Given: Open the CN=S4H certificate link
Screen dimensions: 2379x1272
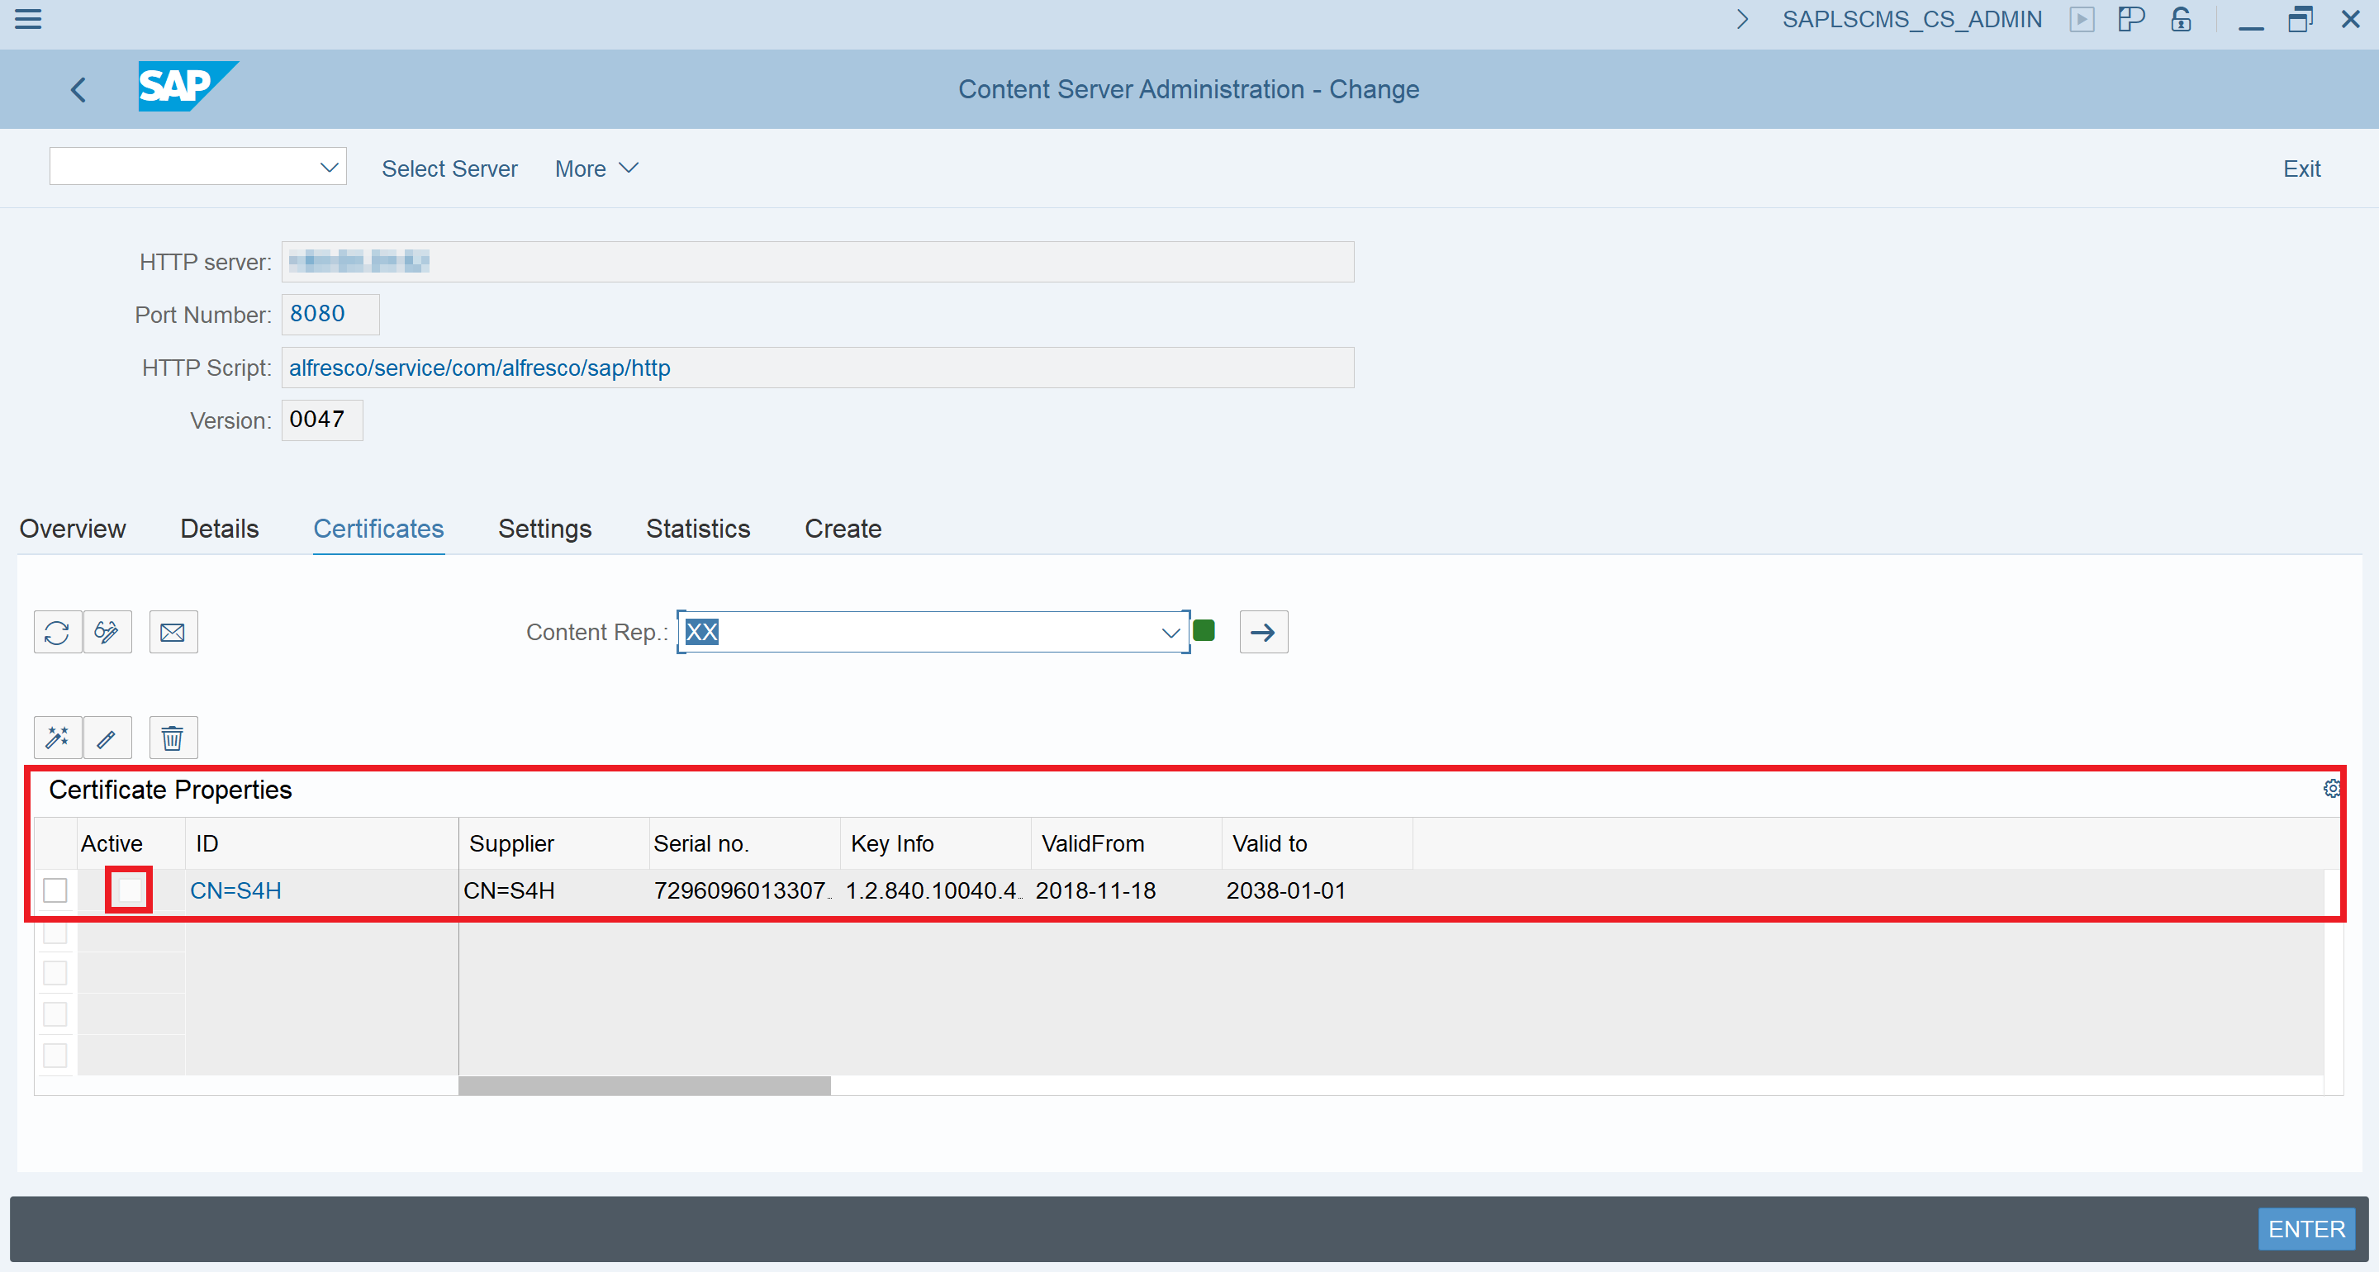Looking at the screenshot, I should click(x=235, y=890).
